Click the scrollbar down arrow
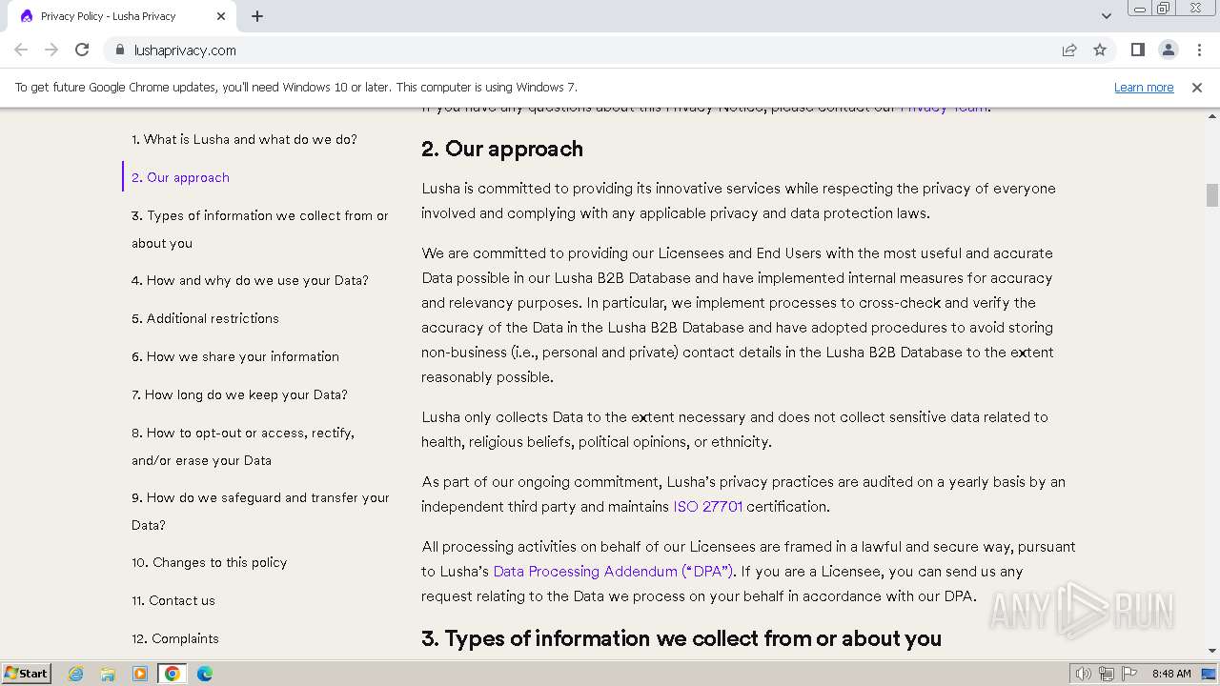 tap(1212, 651)
